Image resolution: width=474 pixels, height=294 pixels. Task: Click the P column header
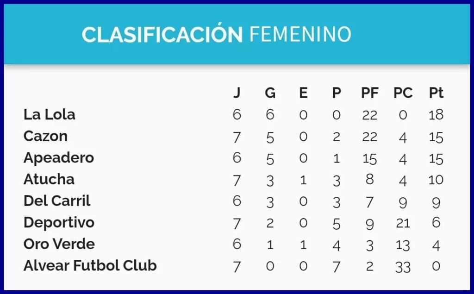pyautogui.click(x=337, y=93)
